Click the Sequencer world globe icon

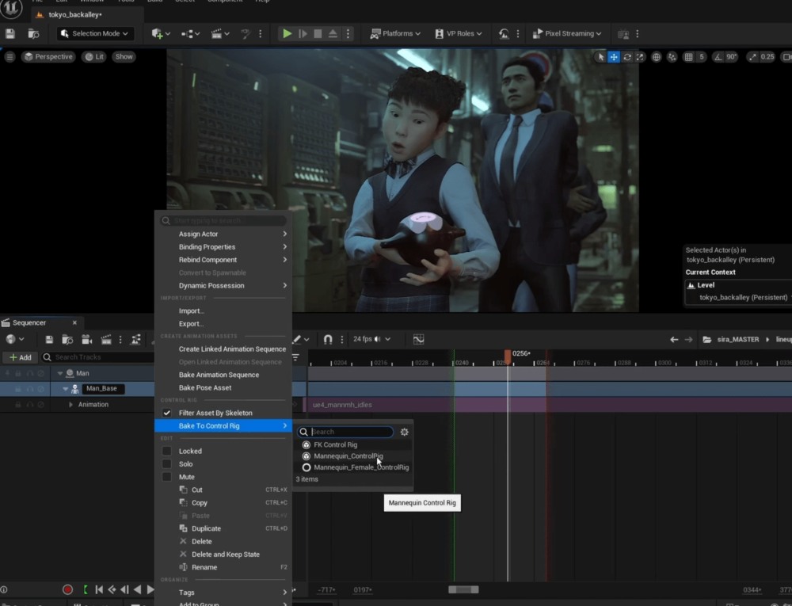point(10,339)
